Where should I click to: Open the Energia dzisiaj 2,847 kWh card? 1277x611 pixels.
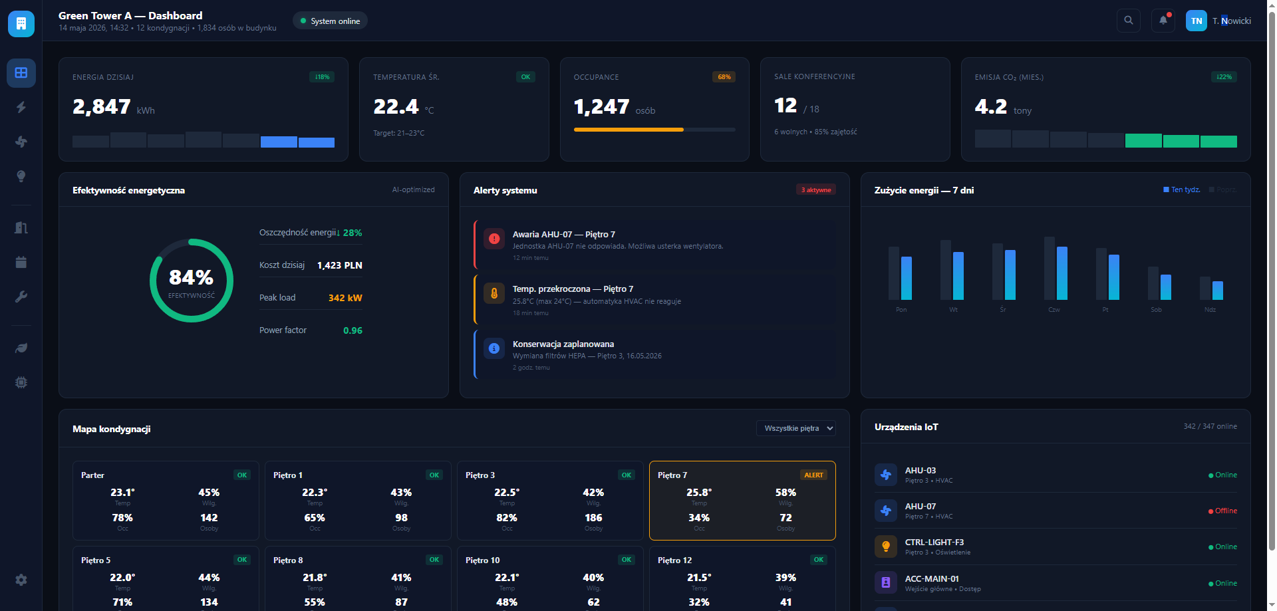tap(204, 109)
